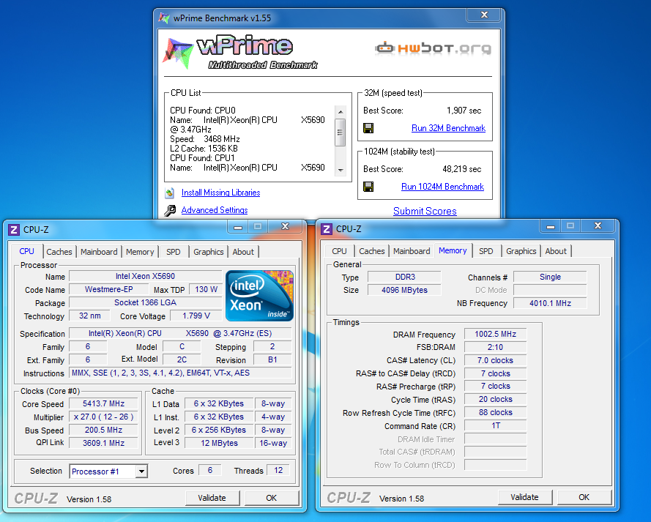The image size is (651, 522).
Task: Click the Core Voltage value 1.799 V
Action: [196, 316]
